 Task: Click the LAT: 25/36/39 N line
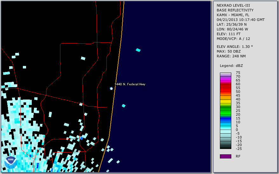pyautogui.click(x=231, y=24)
